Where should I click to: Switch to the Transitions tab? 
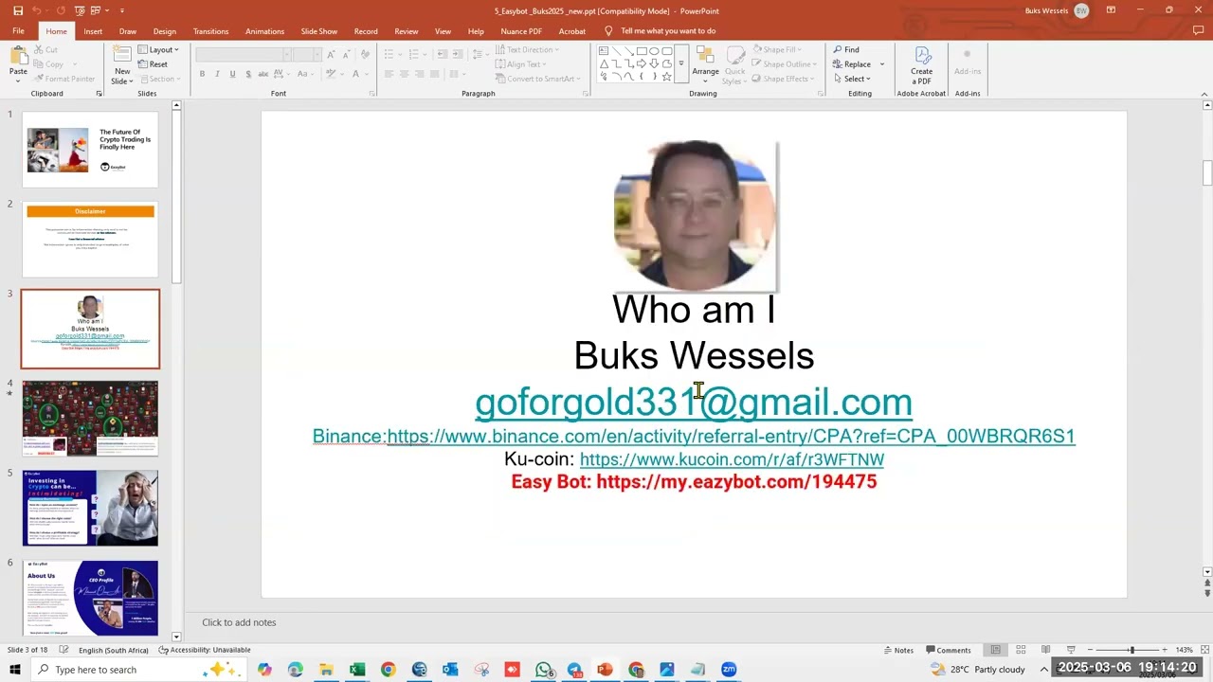pos(210,31)
